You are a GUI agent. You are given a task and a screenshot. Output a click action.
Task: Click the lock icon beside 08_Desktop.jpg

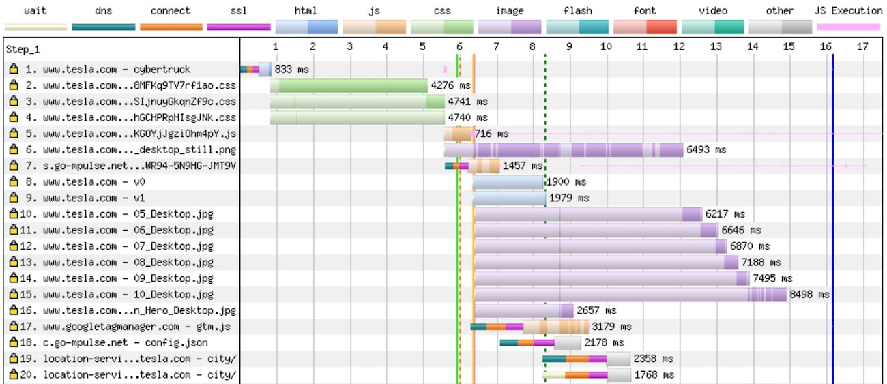pyautogui.click(x=13, y=262)
